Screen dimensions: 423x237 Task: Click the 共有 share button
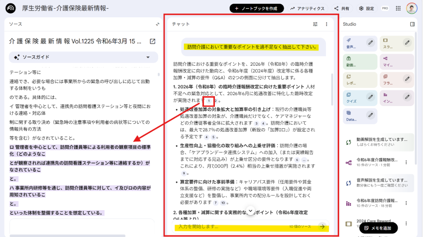coord(342,8)
